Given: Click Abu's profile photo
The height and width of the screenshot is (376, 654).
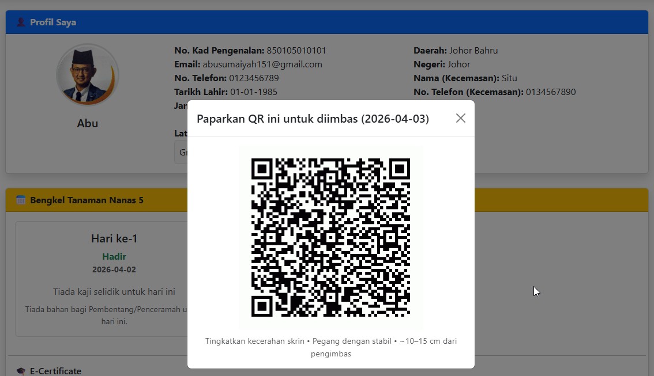Looking at the screenshot, I should (x=88, y=75).
